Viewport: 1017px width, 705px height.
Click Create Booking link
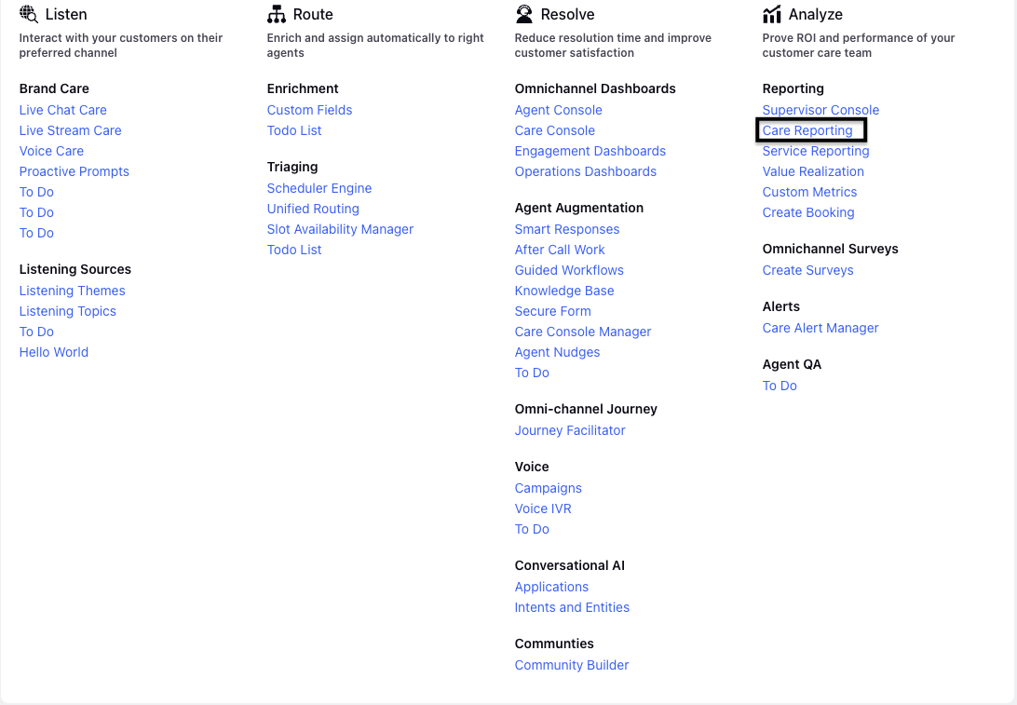(808, 212)
